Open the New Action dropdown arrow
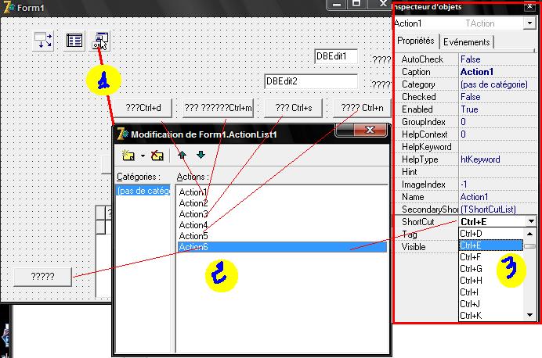The width and height of the screenshot is (542, 358). coord(143,156)
